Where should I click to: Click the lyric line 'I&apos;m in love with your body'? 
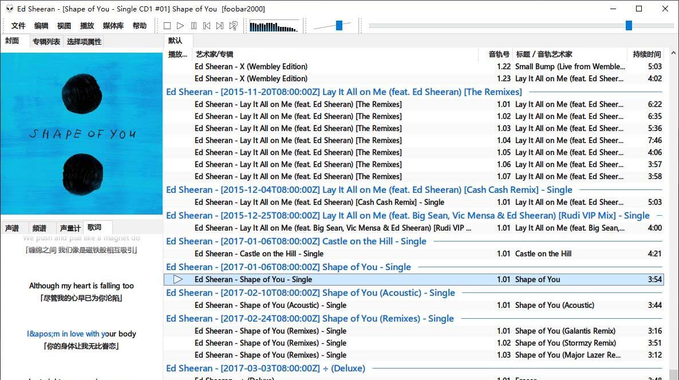tap(81, 334)
